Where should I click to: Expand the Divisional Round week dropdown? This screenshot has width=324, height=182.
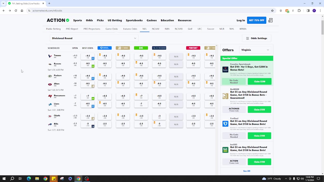point(94,38)
